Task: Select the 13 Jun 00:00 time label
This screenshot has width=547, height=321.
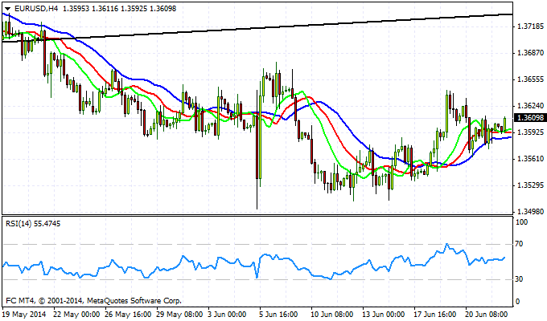Action: (384, 315)
